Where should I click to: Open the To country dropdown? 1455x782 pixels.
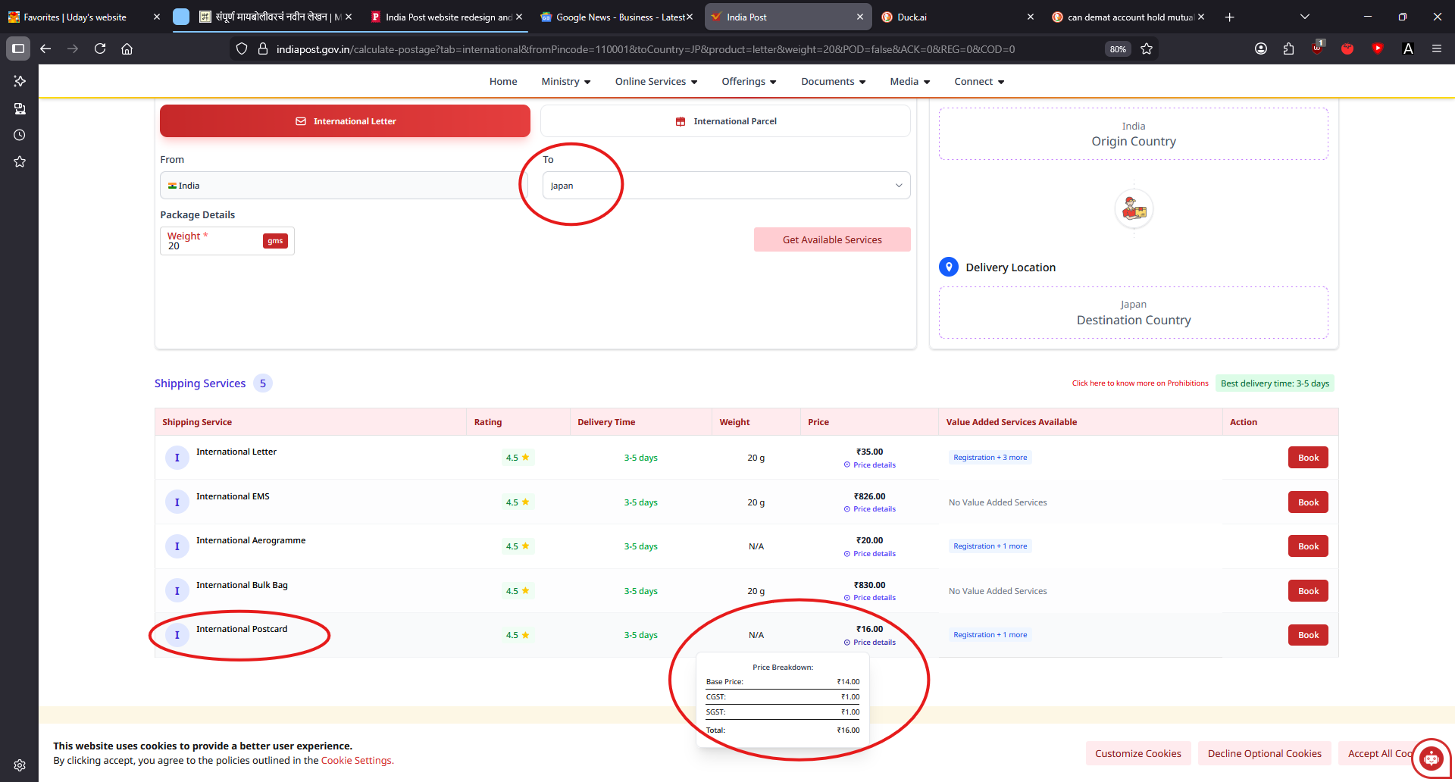725,186
